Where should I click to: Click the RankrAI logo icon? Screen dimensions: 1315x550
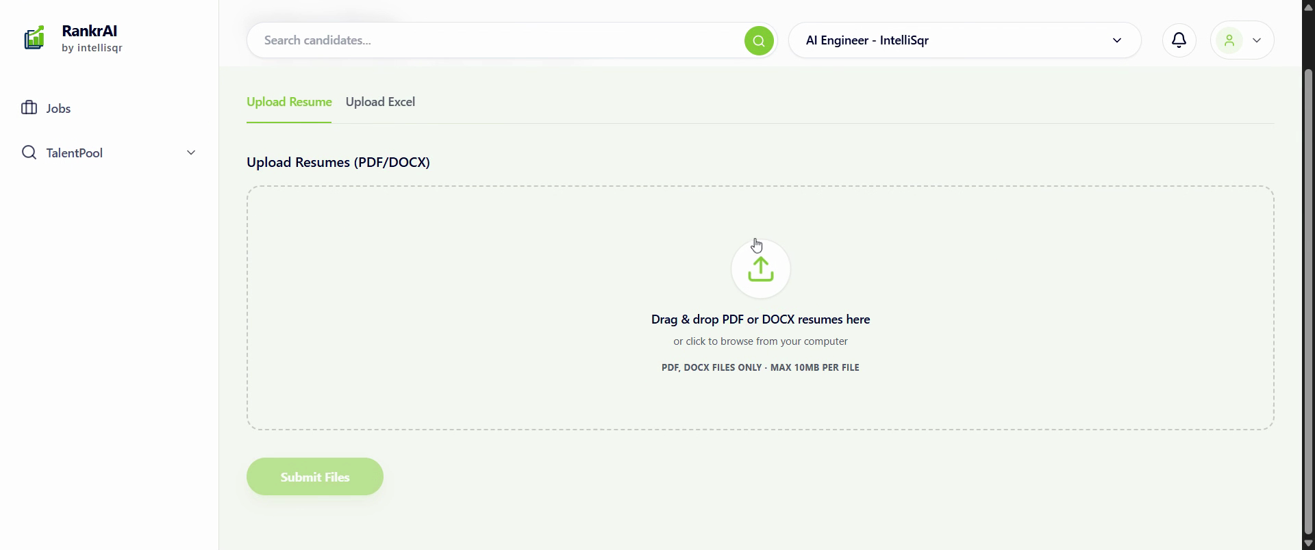click(34, 38)
